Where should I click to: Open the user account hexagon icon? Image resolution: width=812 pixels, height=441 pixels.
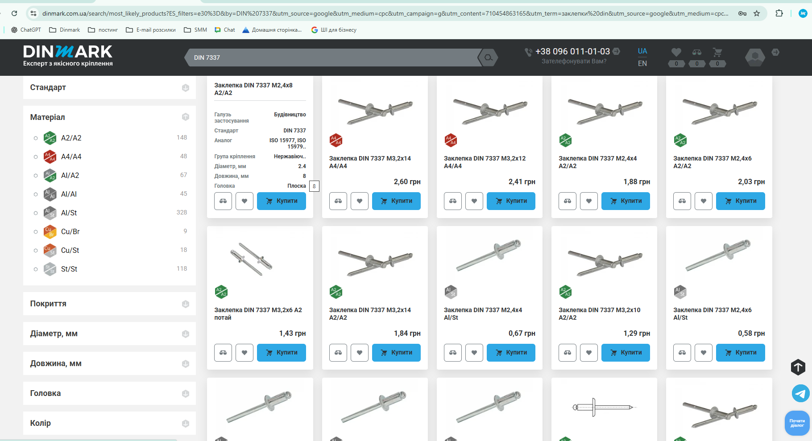(755, 57)
